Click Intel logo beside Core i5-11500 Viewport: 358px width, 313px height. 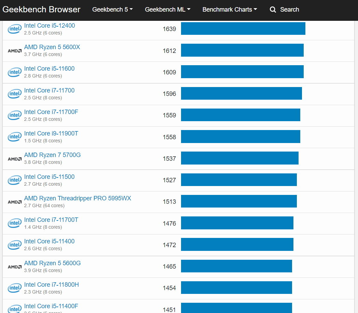[x=15, y=180]
